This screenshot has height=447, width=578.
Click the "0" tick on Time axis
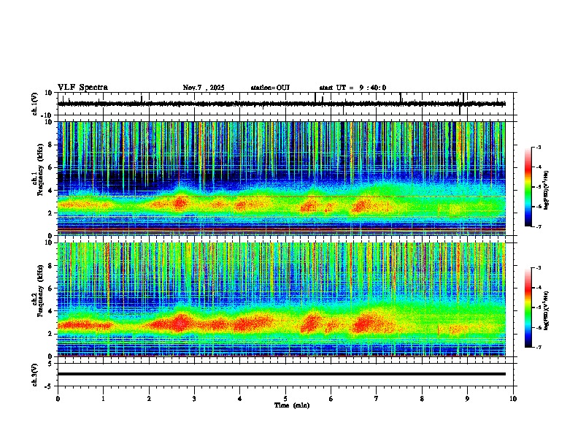(x=58, y=399)
